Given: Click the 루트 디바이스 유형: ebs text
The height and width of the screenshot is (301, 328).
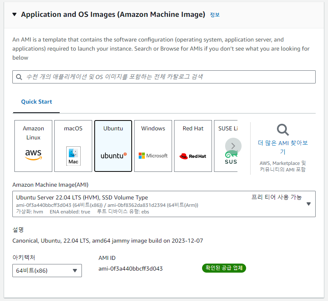Looking at the screenshot, I should pyautogui.click(x=123, y=212).
